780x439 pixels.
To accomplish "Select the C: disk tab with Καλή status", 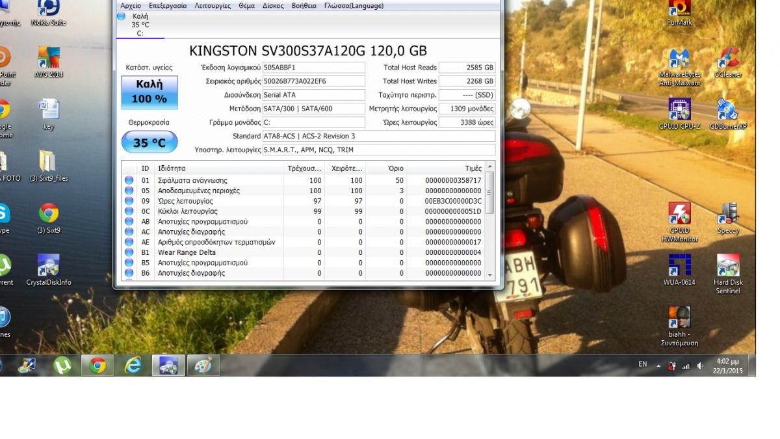I will click(140, 25).
